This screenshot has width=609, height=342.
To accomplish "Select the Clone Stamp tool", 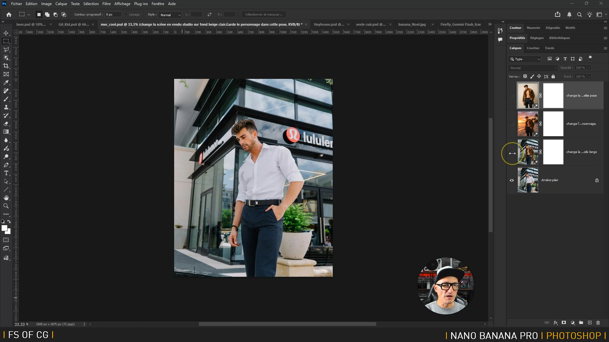I will pos(6,107).
